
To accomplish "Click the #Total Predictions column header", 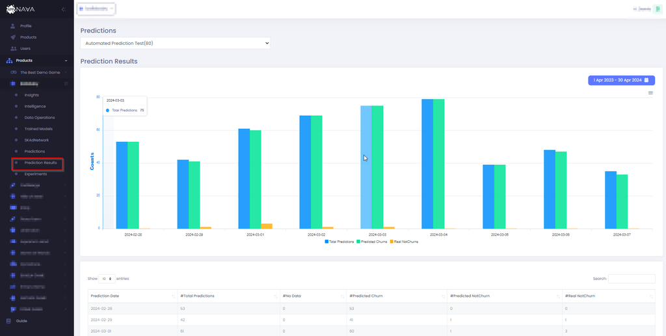I will [229, 296].
